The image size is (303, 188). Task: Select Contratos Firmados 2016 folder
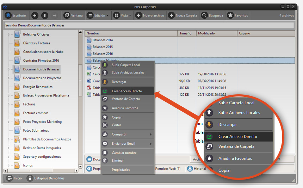[41, 61]
